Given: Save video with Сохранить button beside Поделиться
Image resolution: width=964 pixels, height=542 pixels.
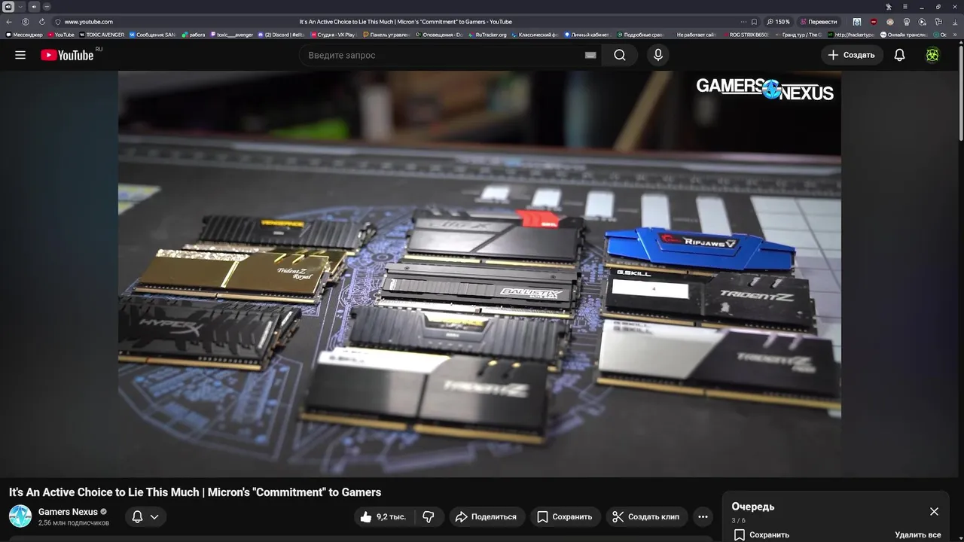Looking at the screenshot, I should click(565, 516).
